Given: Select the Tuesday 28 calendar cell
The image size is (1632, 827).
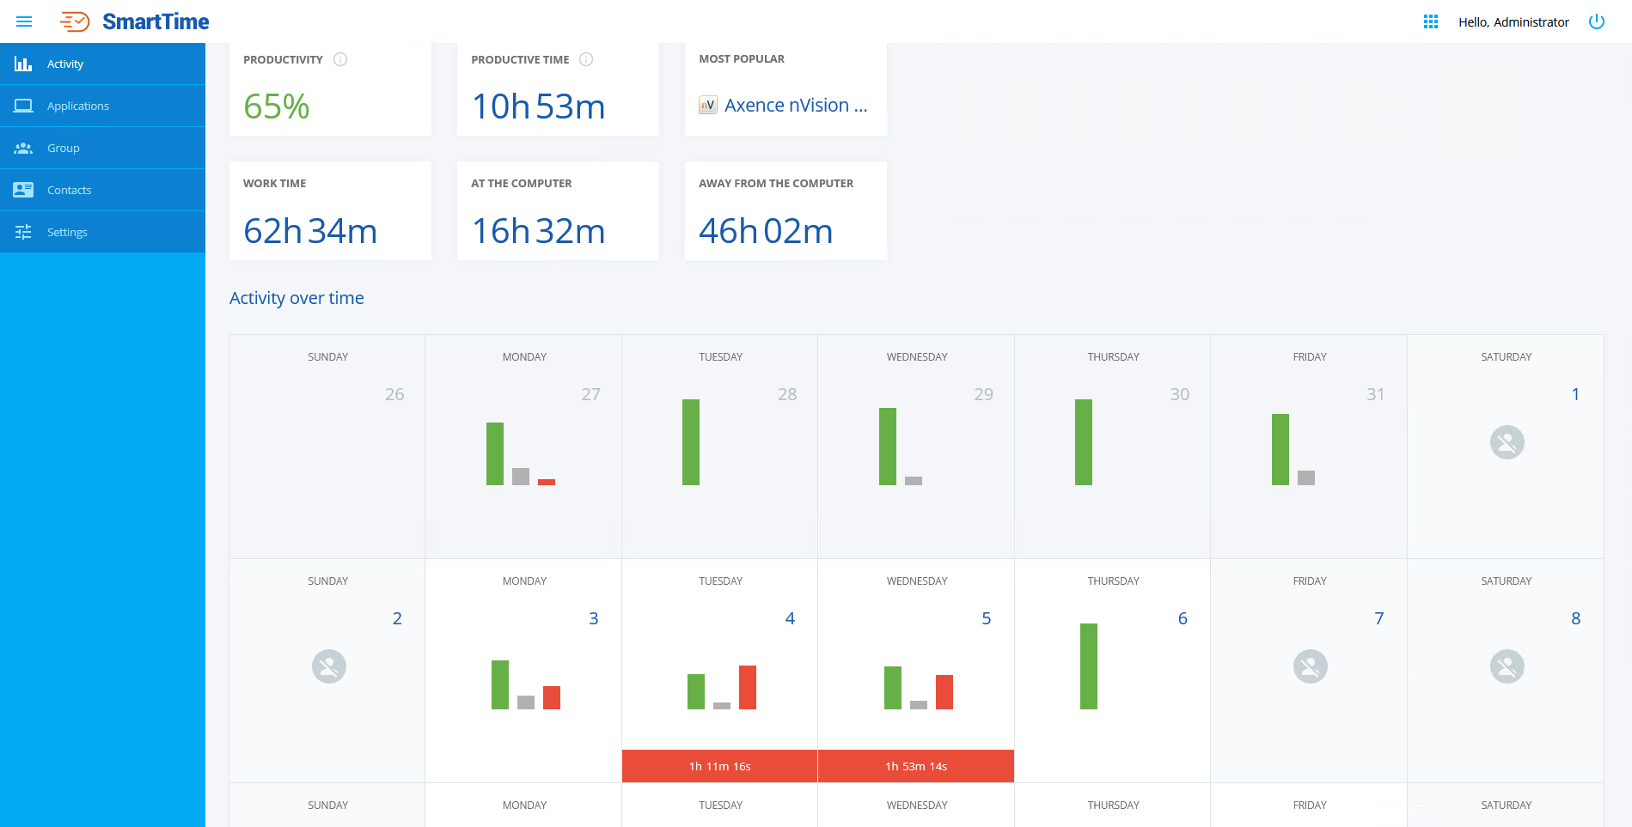Looking at the screenshot, I should pos(719,447).
